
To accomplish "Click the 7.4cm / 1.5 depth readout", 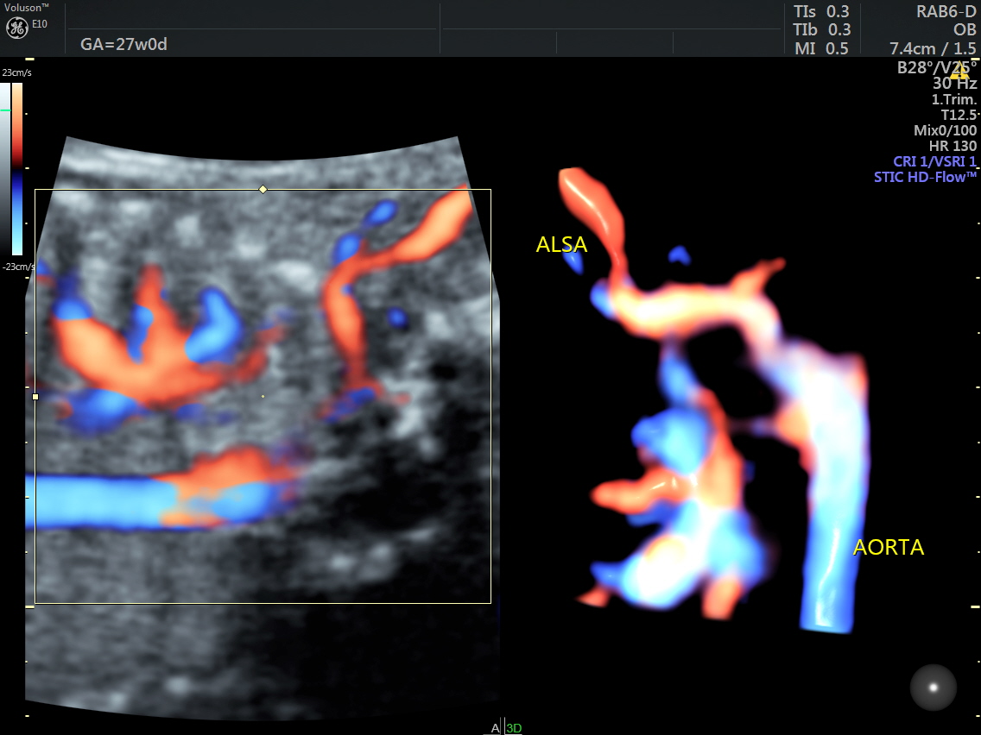I will click(933, 48).
